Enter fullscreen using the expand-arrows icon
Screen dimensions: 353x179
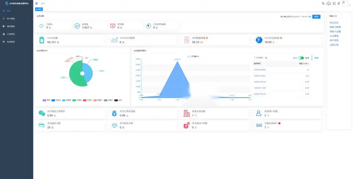[x=334, y=4]
